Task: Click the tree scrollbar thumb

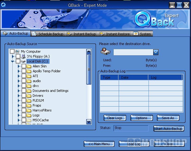Action: (x=89, y=70)
